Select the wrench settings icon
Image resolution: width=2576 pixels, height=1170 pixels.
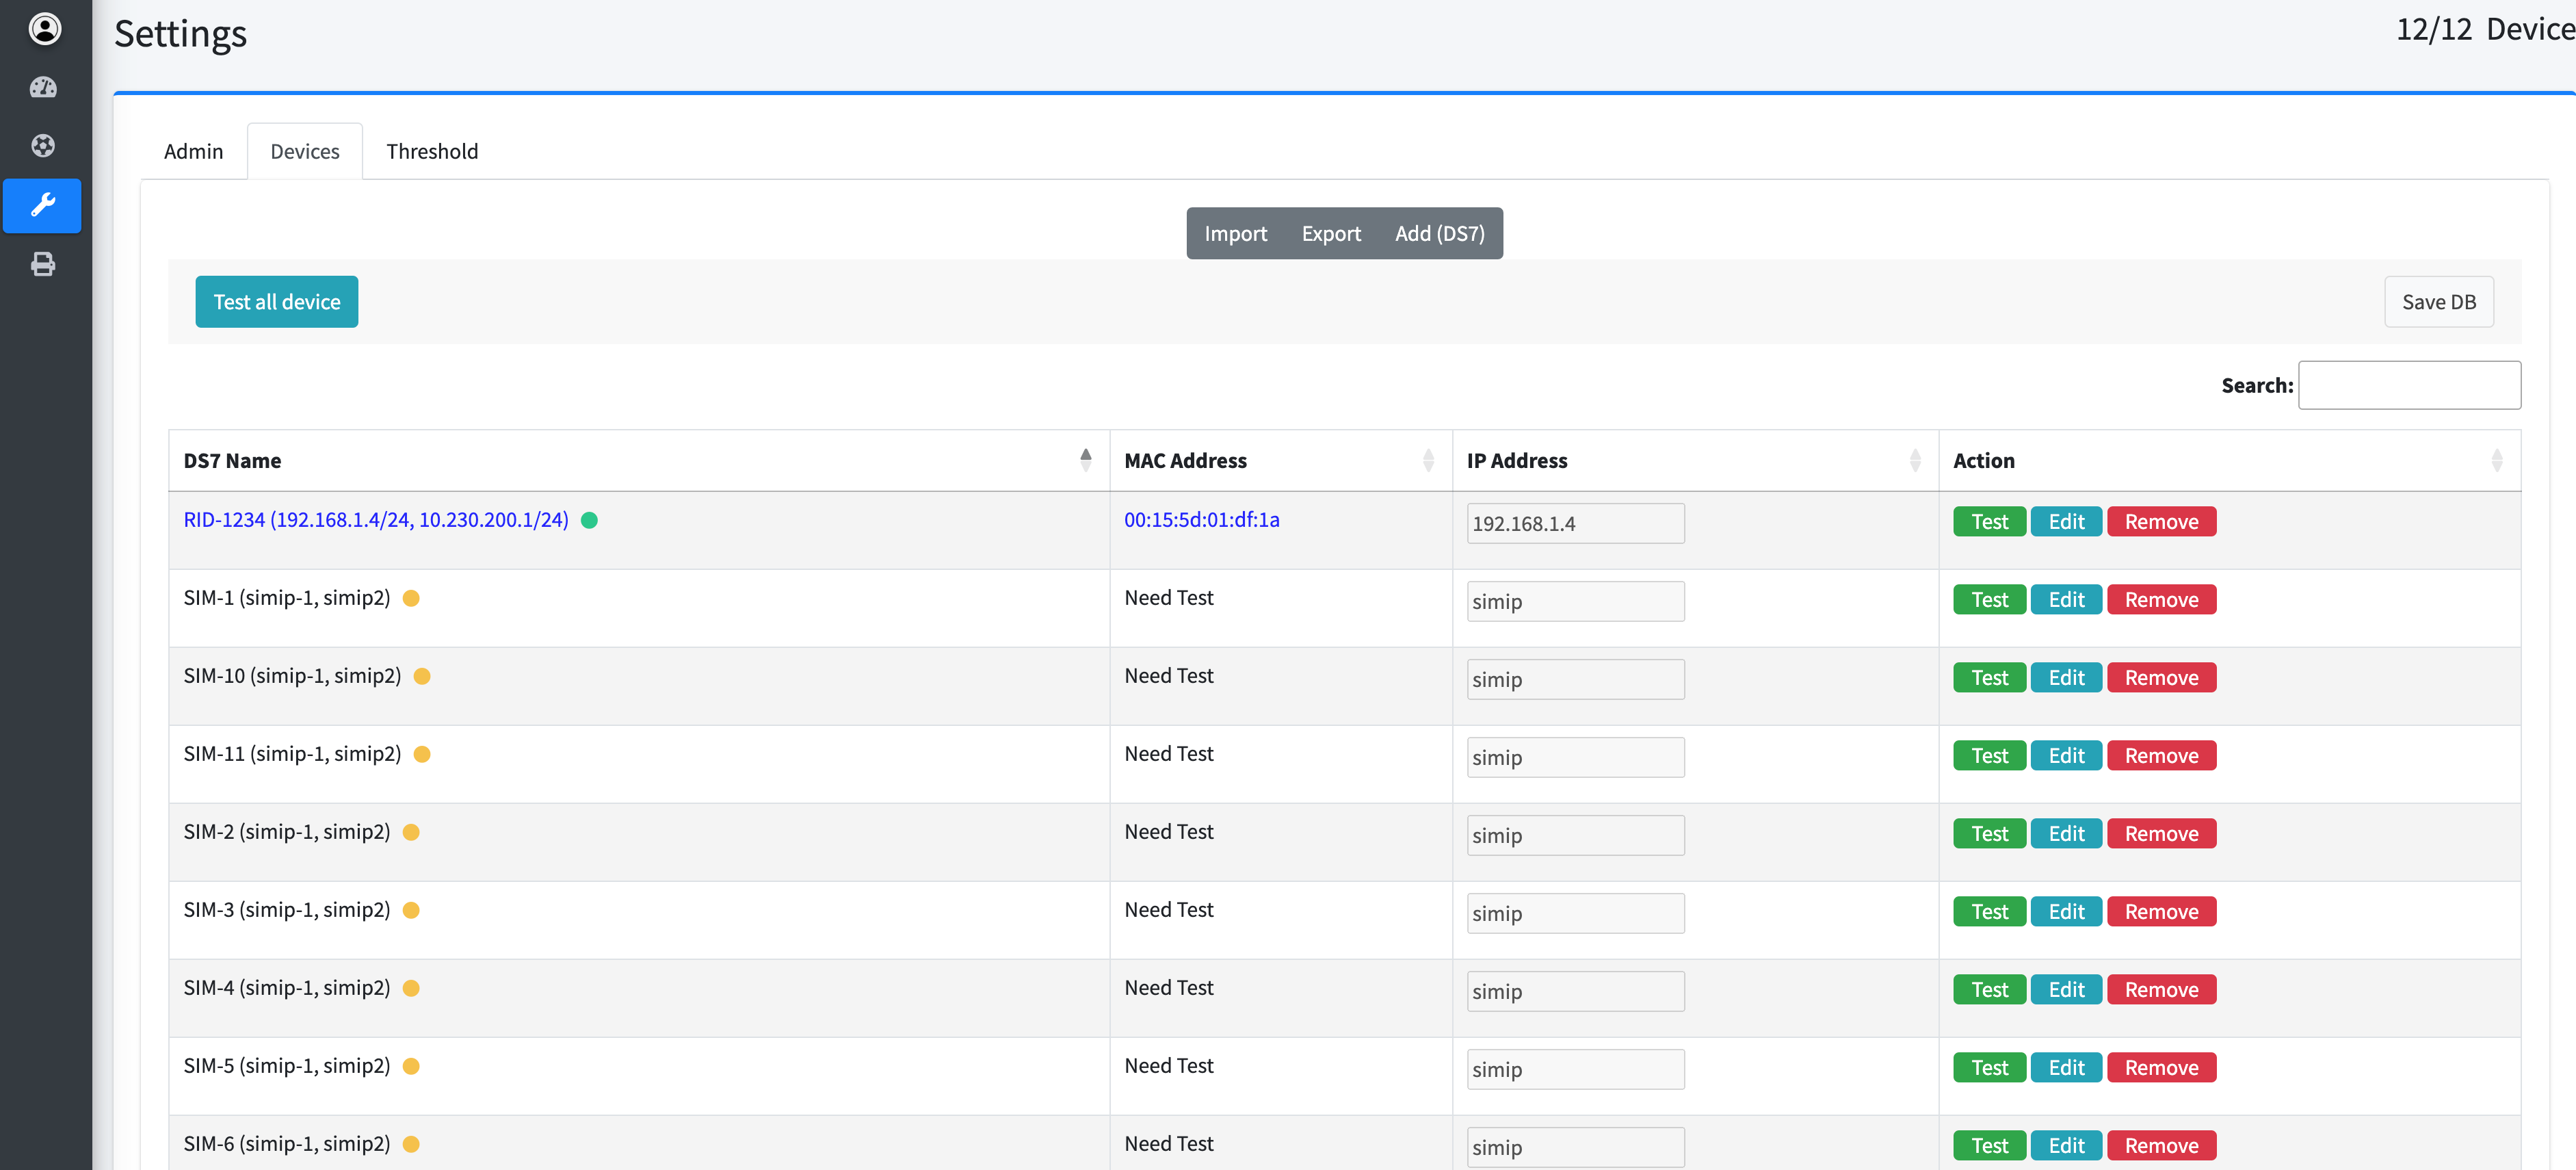pos(43,205)
